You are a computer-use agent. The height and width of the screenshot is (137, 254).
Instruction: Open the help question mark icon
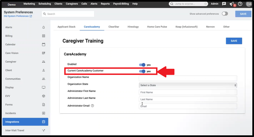click(240, 4)
